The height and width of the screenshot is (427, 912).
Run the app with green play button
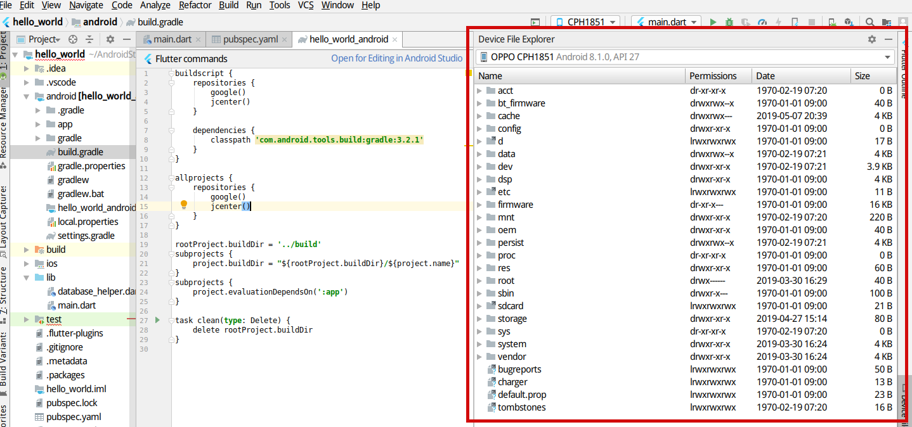point(713,22)
